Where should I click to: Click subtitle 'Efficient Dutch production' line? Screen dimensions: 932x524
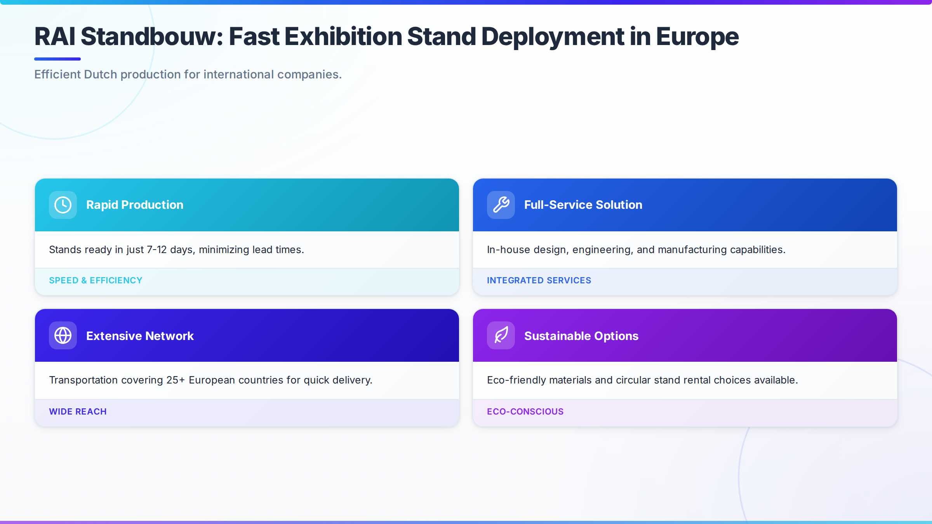coord(188,74)
